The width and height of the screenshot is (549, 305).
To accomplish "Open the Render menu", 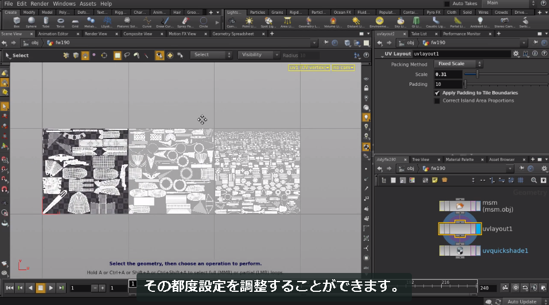I will tap(40, 3).
